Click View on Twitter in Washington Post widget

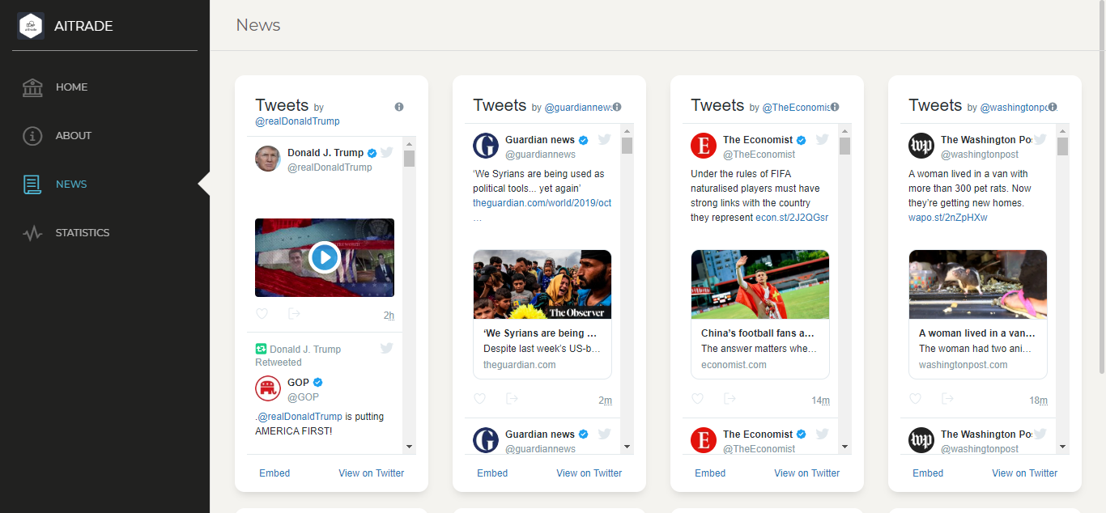(1024, 473)
